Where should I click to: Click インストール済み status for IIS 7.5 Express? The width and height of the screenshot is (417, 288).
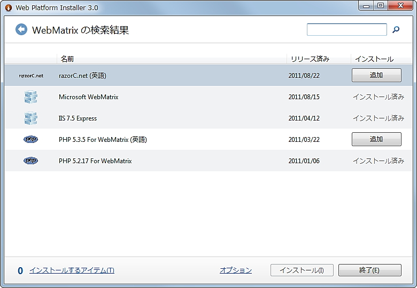coord(379,118)
